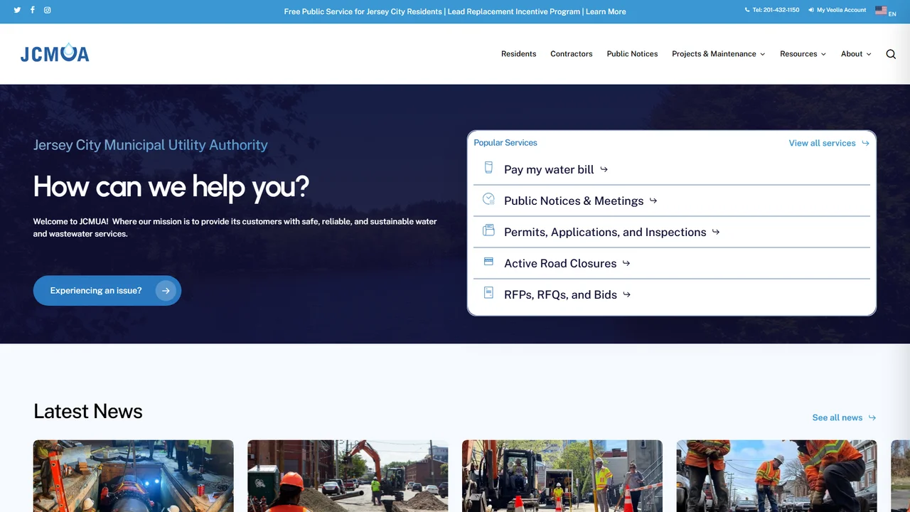Expand the About menu chevron
Image resolution: width=910 pixels, height=512 pixels.
pos(869,54)
